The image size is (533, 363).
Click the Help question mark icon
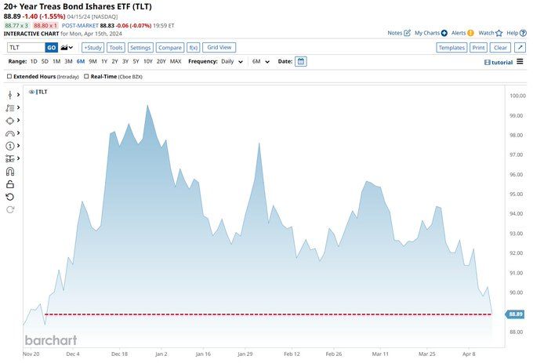pos(523,33)
